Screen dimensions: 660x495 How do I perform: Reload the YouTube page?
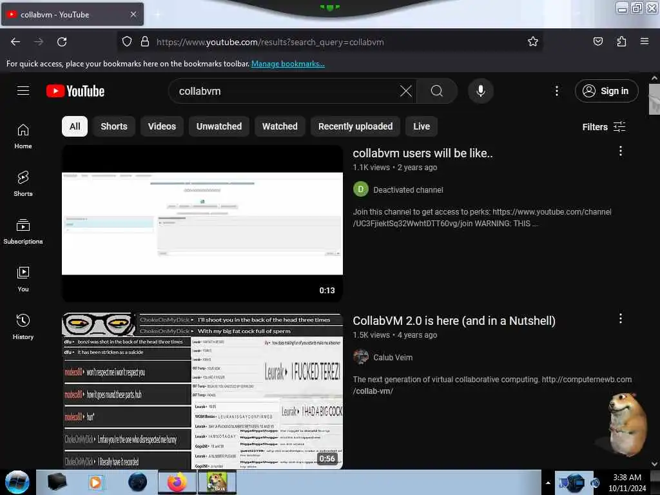(x=62, y=42)
